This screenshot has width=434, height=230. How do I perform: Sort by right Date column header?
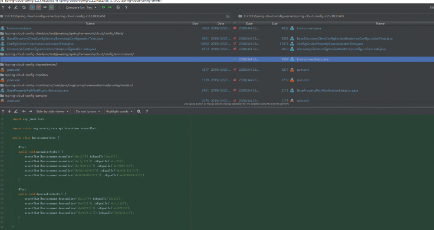coord(249,23)
